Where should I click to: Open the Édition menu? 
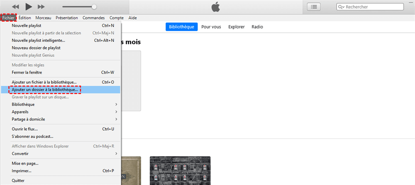[24, 18]
